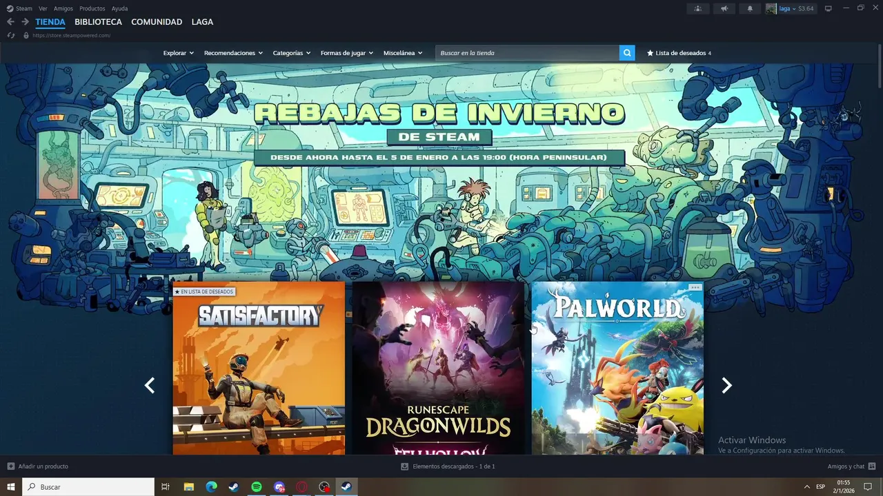The height and width of the screenshot is (496, 883).
Task: Open the Palworld game card
Action: [x=617, y=369]
